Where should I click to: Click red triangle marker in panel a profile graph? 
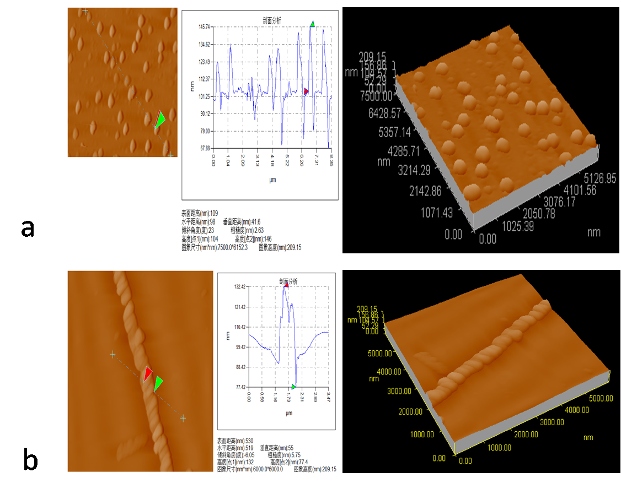[x=307, y=91]
